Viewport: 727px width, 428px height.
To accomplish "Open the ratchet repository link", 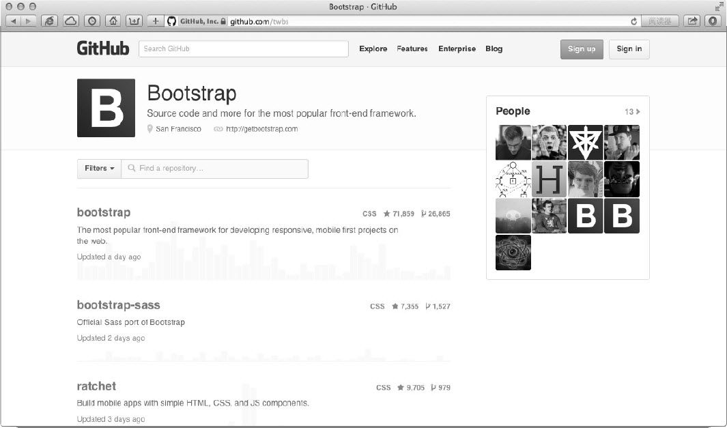I will [x=96, y=386].
